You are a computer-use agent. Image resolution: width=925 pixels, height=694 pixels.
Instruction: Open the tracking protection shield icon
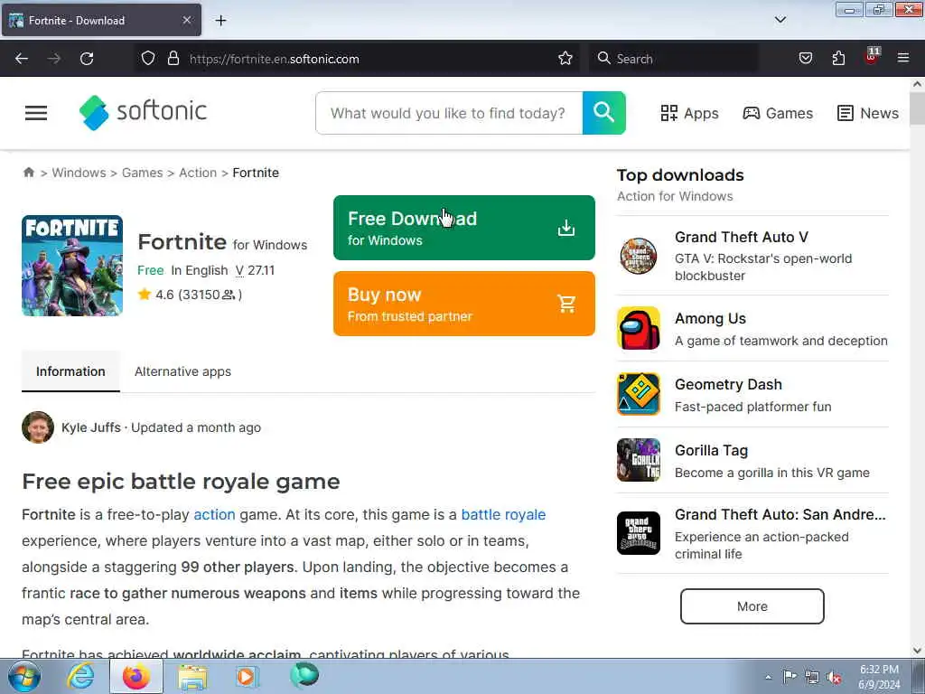click(148, 59)
